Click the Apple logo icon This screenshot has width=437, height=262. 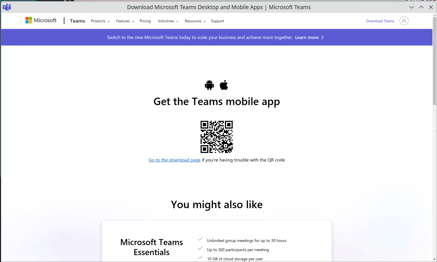(224, 85)
